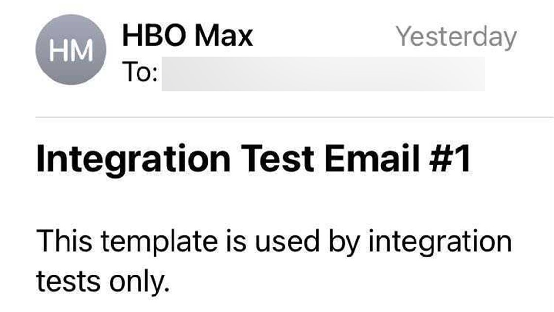Screen dimensions: 554x312
Task: Tap the "To:" recipient label
Action: tap(140, 72)
